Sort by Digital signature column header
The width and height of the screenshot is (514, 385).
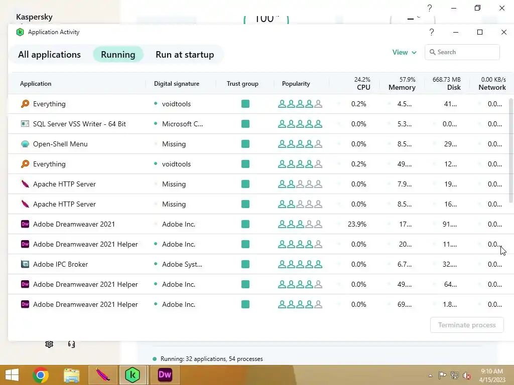(177, 84)
